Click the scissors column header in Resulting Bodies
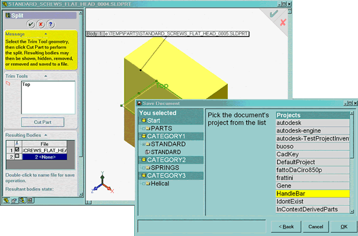 pyautogui.click(x=17, y=144)
